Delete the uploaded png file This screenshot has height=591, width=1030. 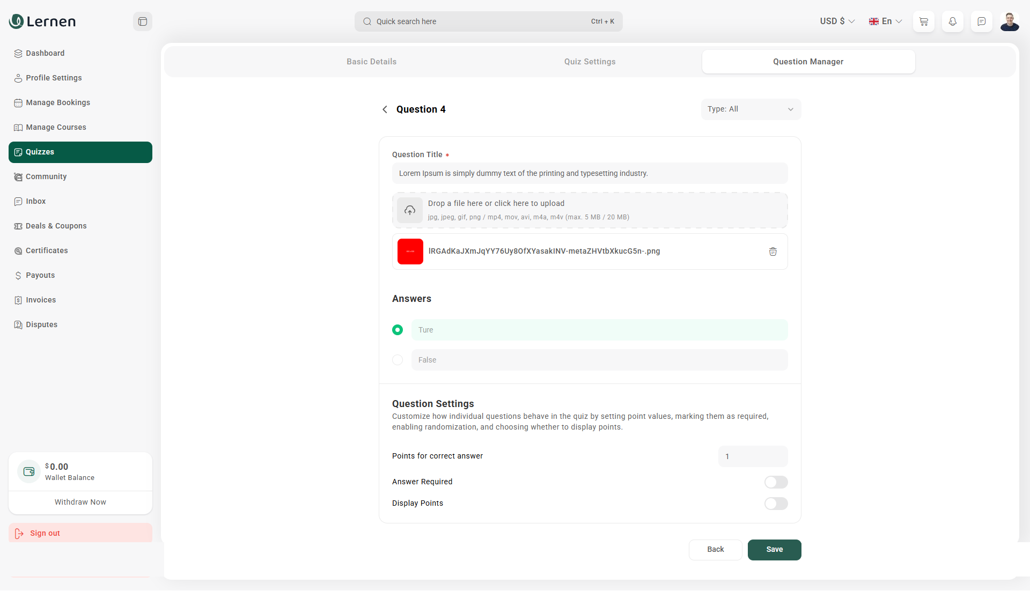pyautogui.click(x=773, y=252)
